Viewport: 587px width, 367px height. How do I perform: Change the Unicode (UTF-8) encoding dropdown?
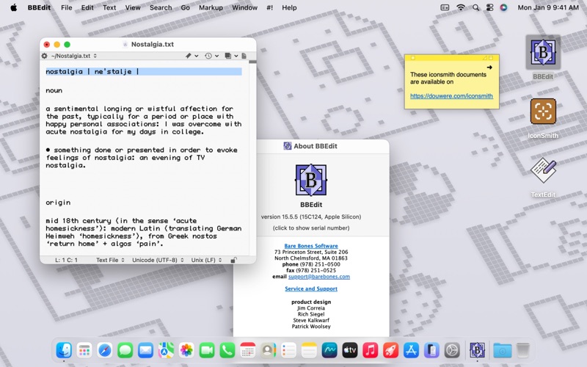pos(158,260)
